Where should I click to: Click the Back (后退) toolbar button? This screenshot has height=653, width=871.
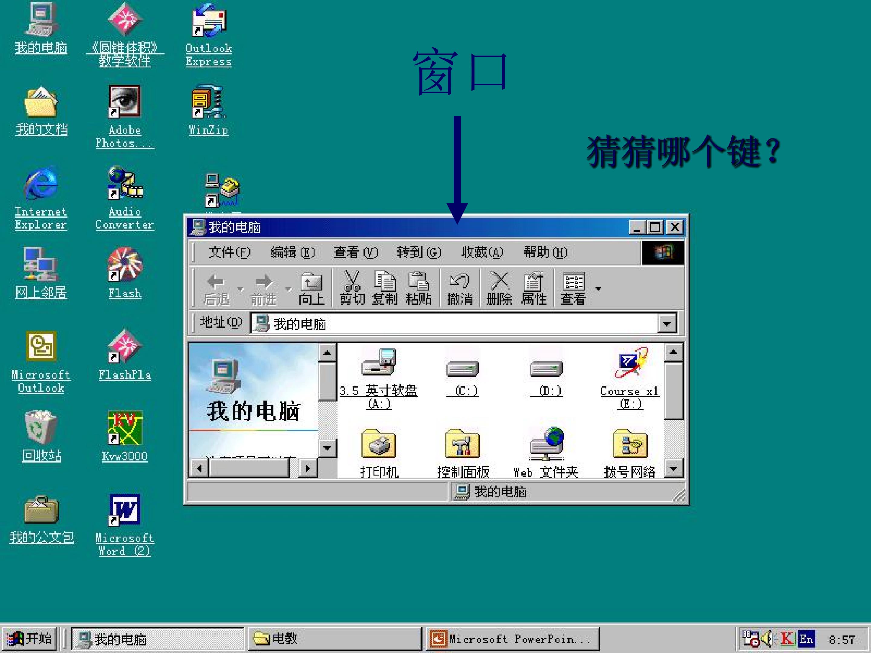[217, 289]
